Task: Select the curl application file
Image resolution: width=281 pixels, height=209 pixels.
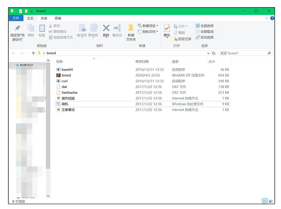Action: 142,81
